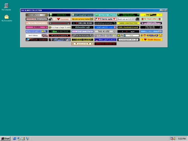Select the 'I love bunnies' blinkie
The image size is (188, 141).
coord(60,19)
